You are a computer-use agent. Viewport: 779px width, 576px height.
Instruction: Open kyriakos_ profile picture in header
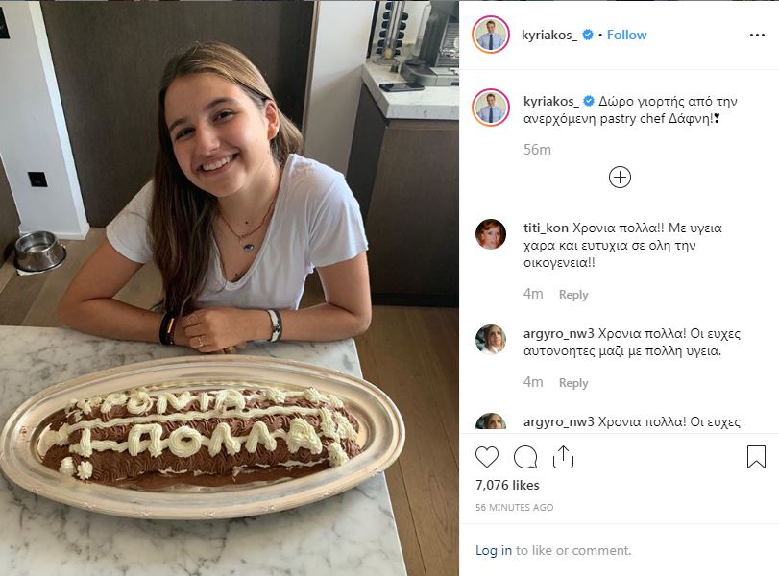tap(491, 35)
